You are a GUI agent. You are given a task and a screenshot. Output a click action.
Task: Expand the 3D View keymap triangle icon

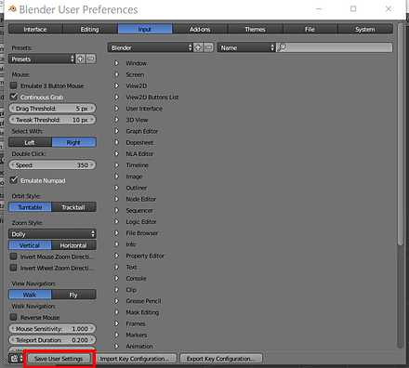tap(116, 120)
